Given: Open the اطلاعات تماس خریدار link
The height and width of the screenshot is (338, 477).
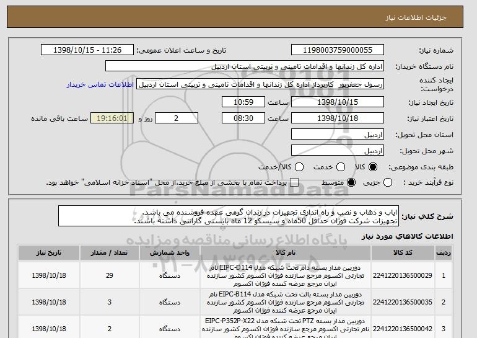Looking at the screenshot, I should [100, 84].
